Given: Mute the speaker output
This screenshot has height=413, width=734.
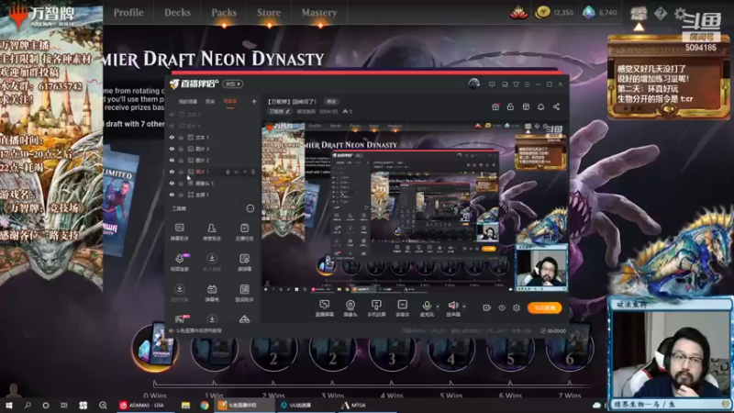Looking at the screenshot, I should [452, 308].
